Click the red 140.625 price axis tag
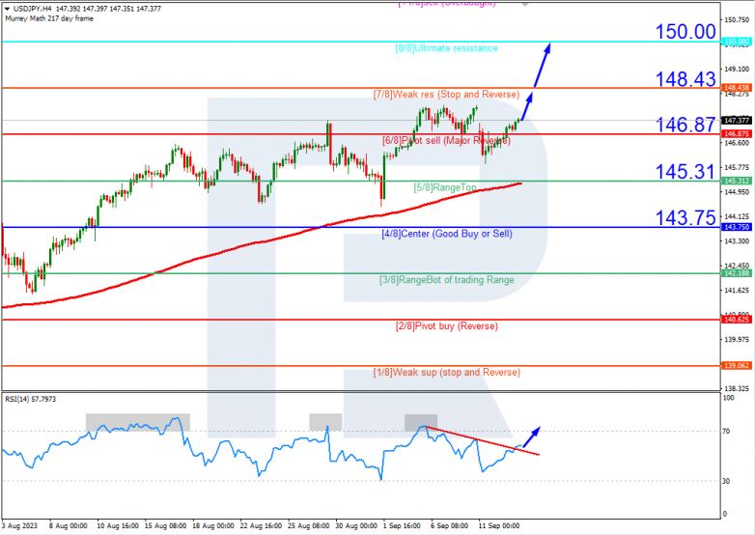This screenshot has width=755, height=535. 737,320
